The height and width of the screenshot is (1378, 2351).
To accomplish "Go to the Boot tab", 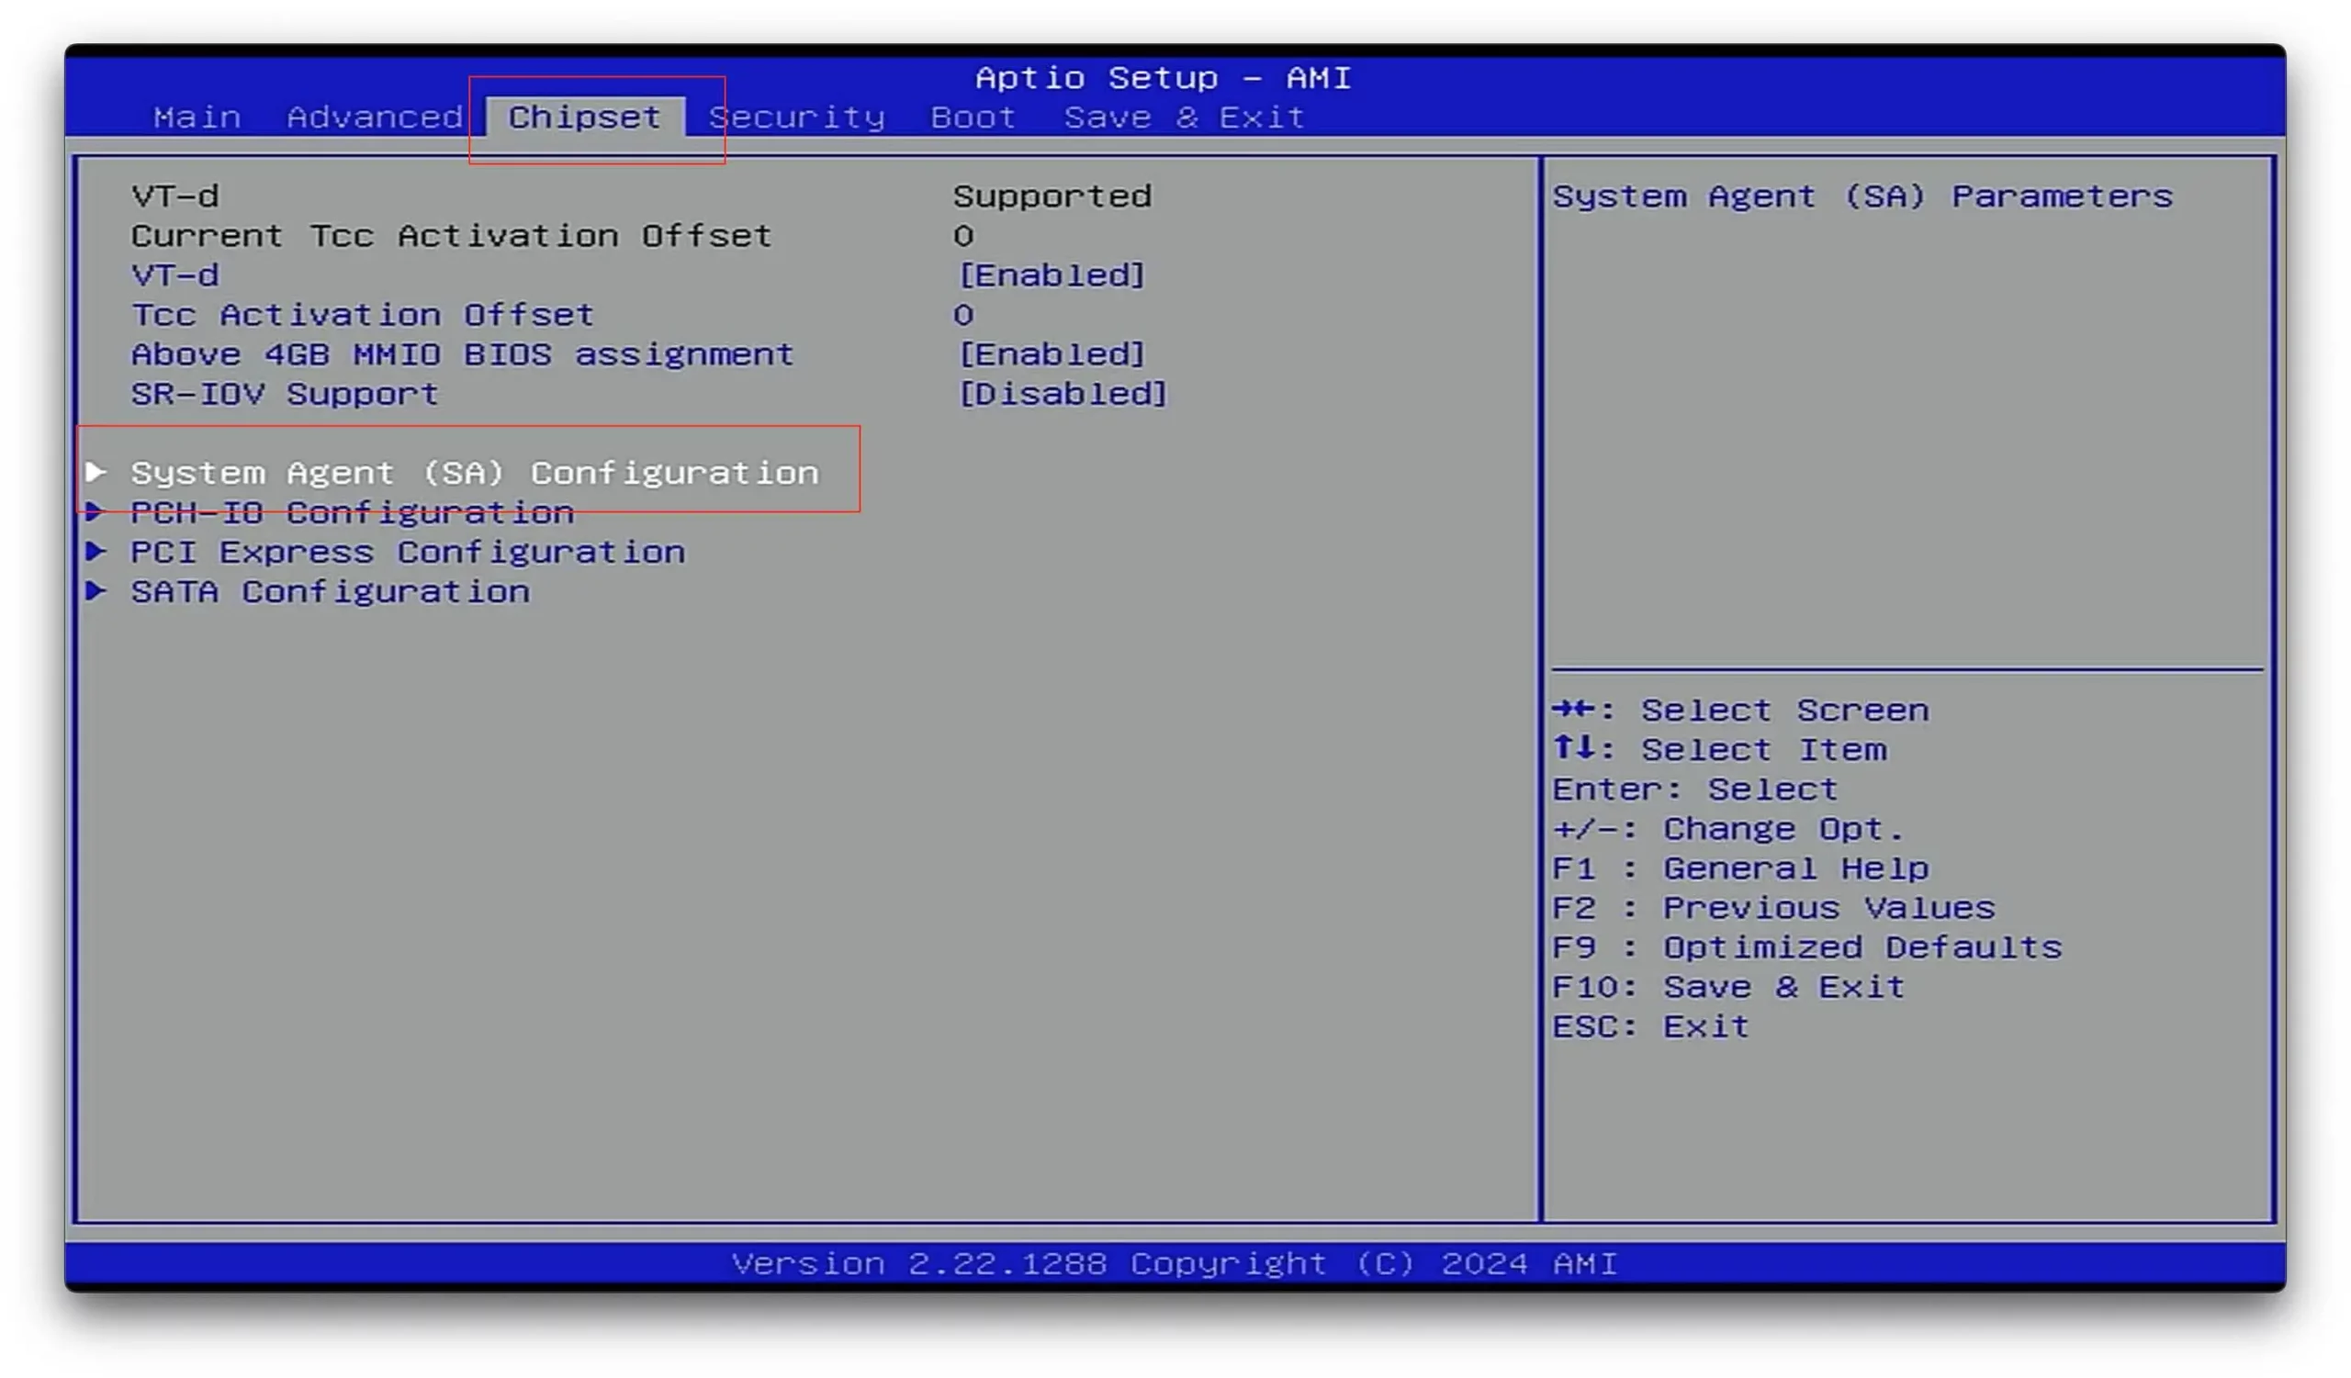I will 973,118.
